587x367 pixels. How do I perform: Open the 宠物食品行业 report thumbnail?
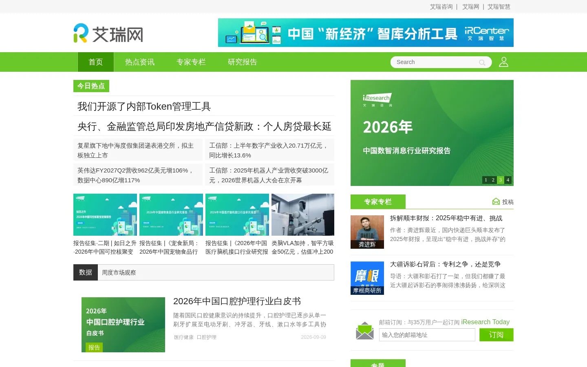point(171,214)
